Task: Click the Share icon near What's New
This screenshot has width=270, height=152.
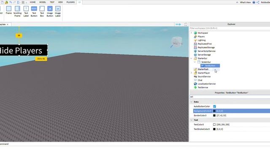Action: tap(258, 2)
